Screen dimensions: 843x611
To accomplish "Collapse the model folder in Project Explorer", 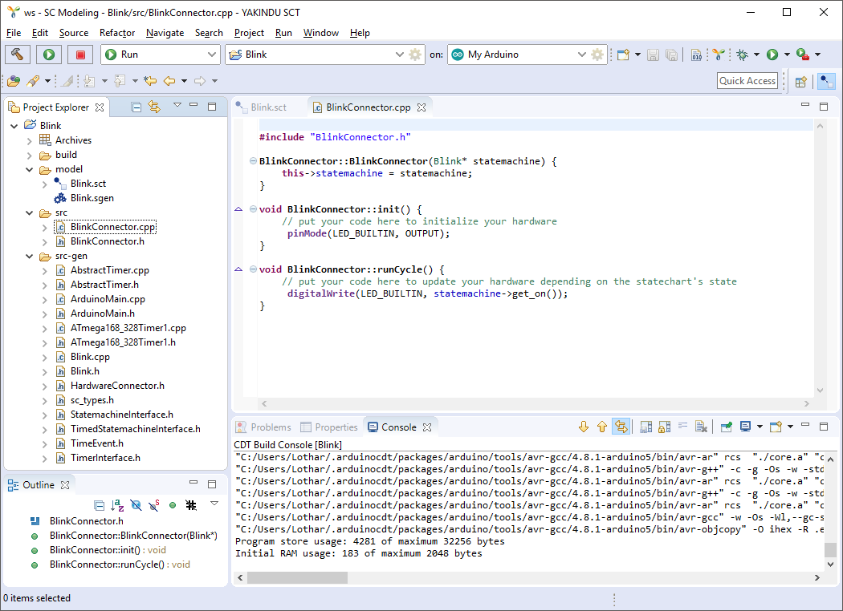I will coord(29,169).
